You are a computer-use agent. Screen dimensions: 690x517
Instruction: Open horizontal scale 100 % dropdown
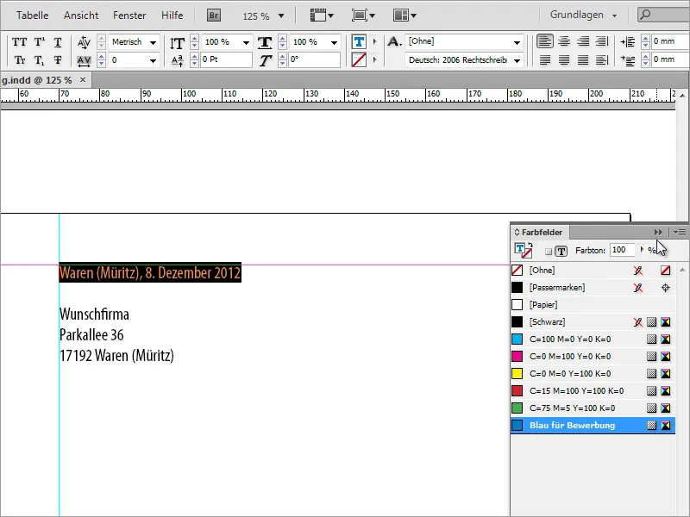(x=335, y=42)
